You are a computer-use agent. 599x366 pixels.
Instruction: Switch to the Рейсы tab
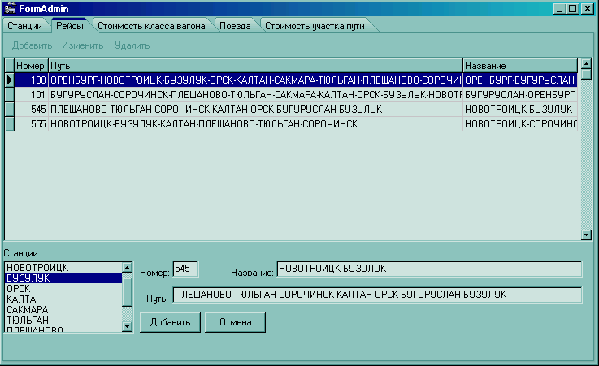coord(70,25)
